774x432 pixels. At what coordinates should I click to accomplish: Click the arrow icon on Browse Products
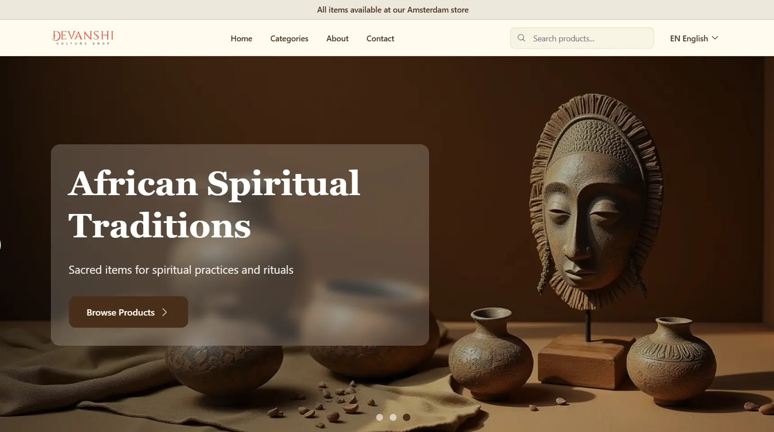point(165,312)
